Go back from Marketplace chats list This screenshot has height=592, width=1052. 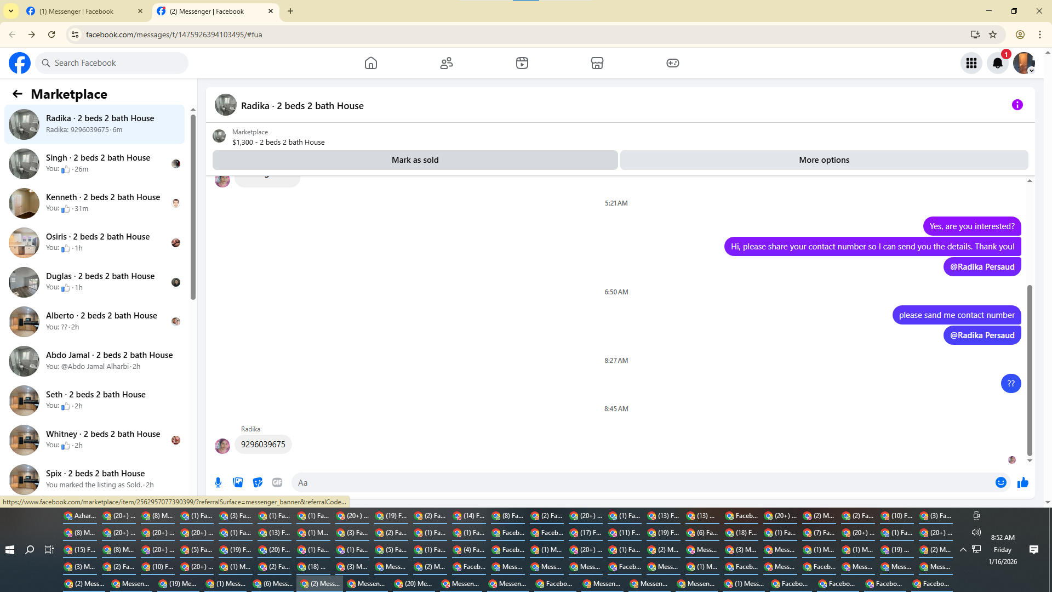click(18, 94)
